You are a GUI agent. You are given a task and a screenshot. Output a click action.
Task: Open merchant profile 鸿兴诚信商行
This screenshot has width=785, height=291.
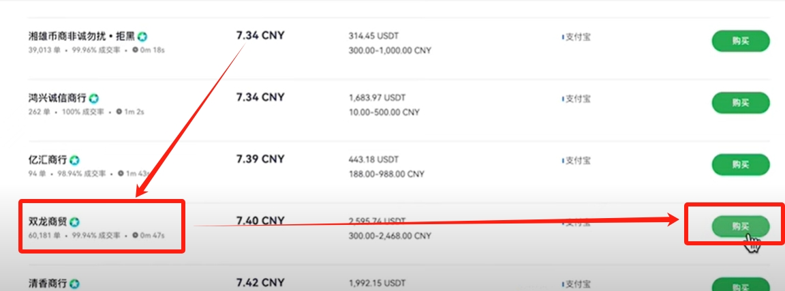(57, 99)
